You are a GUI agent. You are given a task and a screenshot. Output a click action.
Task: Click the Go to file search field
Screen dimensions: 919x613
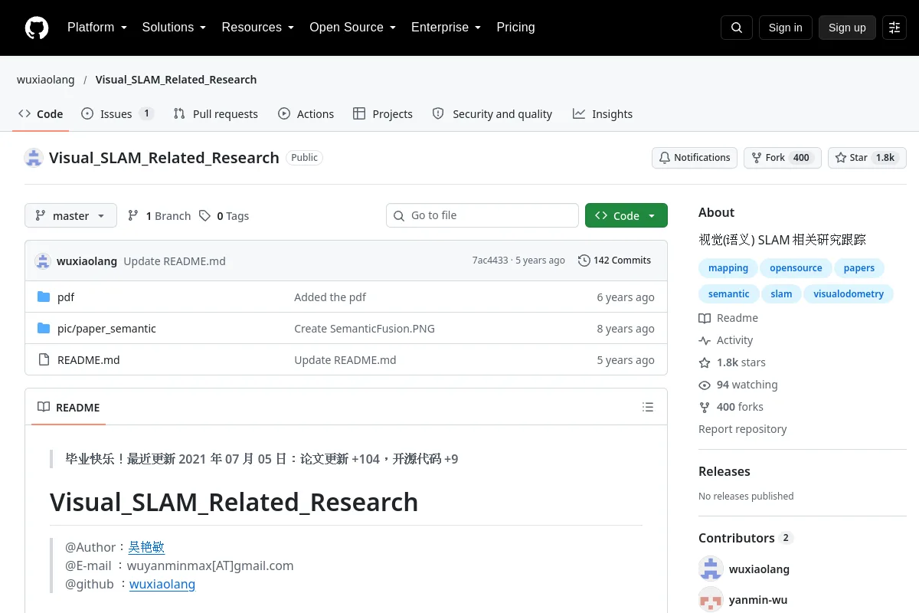tap(482, 216)
